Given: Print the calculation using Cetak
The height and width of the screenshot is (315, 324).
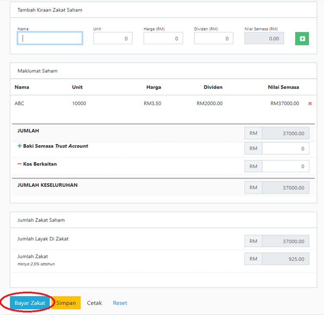Looking at the screenshot, I should pyautogui.click(x=94, y=303).
